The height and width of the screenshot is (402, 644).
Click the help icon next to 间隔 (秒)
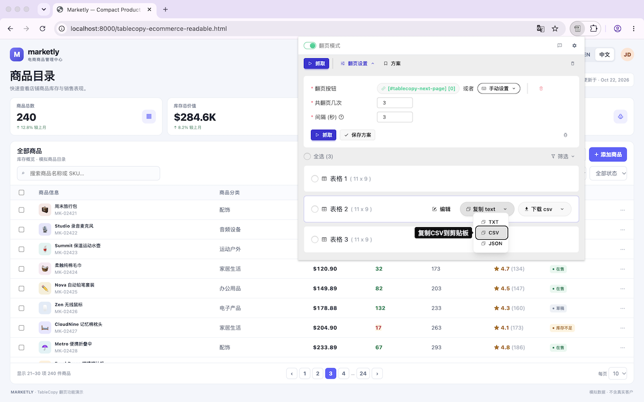coord(341,117)
